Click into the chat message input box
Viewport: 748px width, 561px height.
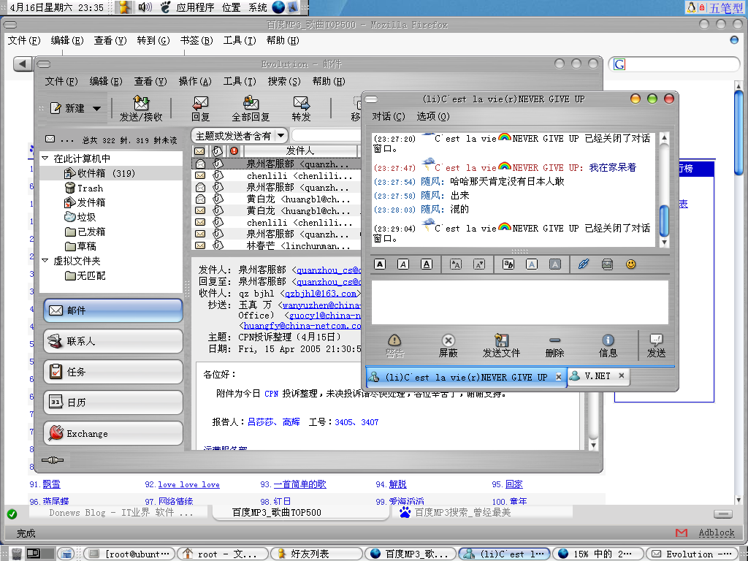pyautogui.click(x=519, y=302)
